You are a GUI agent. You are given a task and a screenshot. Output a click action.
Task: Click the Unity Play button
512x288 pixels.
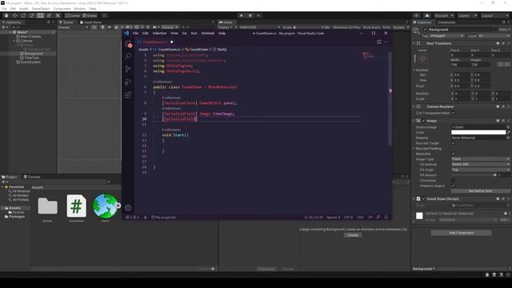(x=242, y=15)
